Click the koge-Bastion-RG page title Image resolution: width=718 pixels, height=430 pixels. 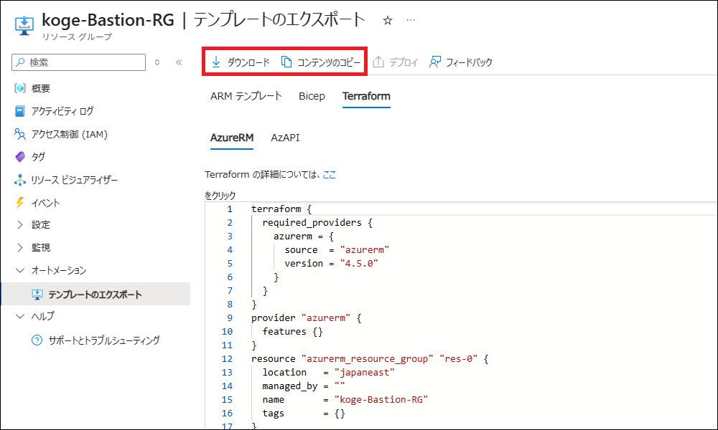click(x=108, y=20)
